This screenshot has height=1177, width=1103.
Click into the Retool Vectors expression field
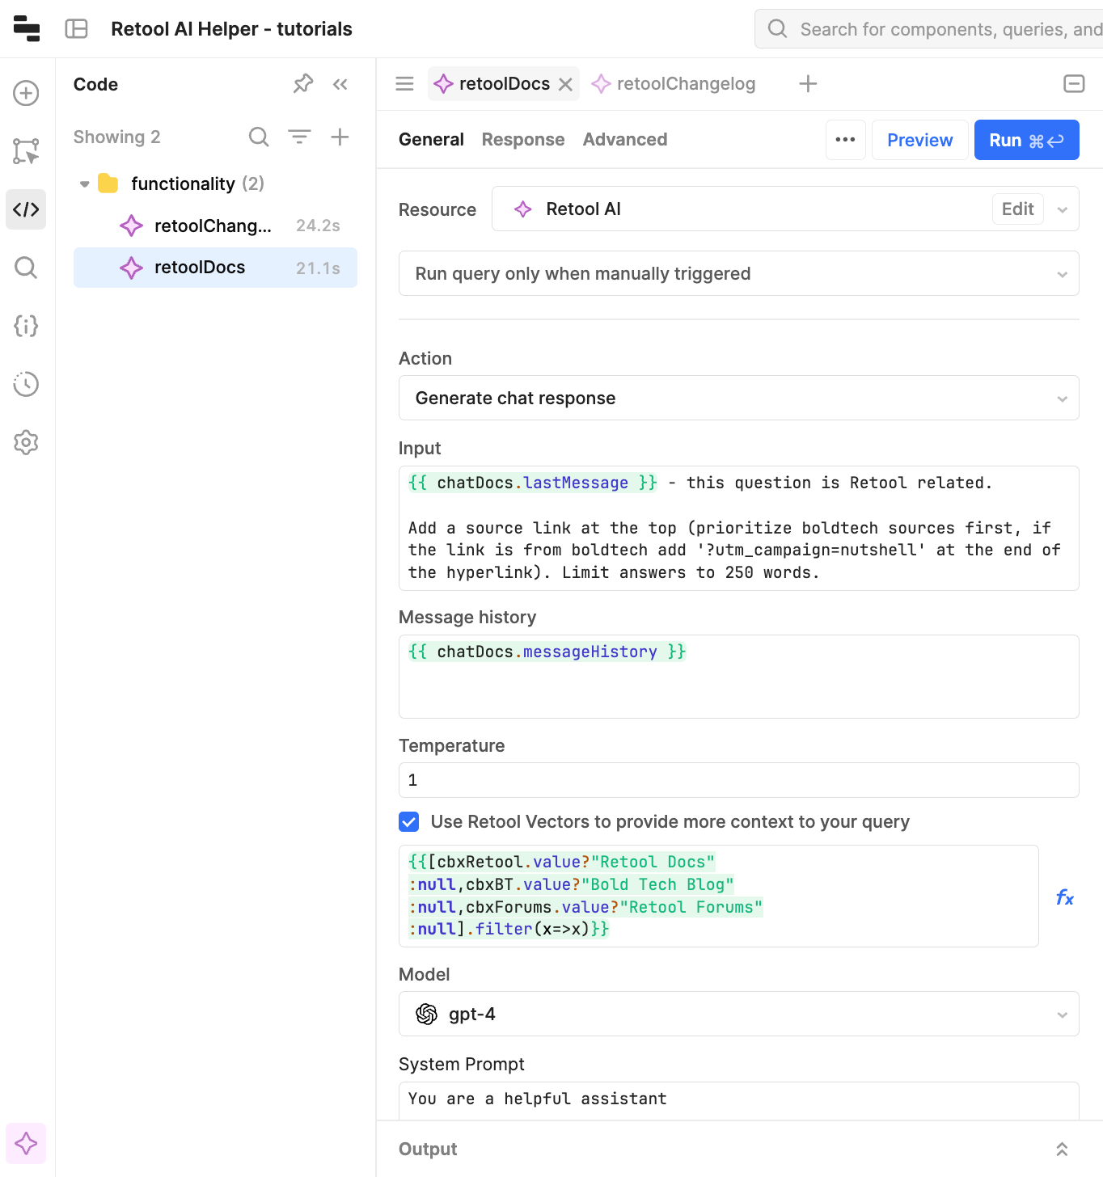[x=719, y=896]
